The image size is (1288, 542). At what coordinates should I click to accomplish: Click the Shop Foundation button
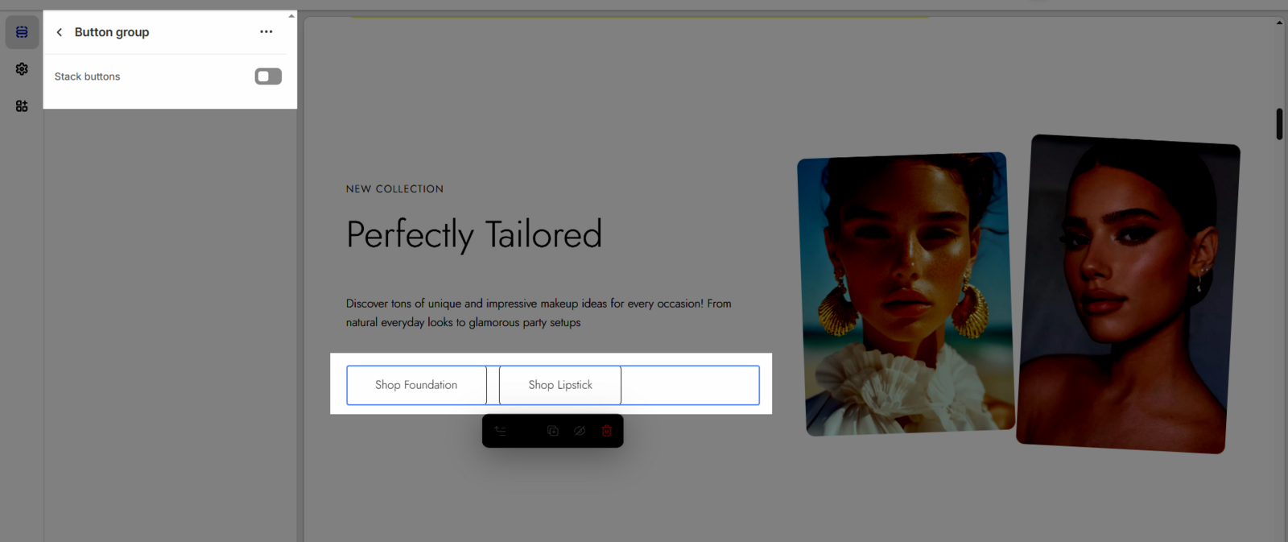coord(416,385)
